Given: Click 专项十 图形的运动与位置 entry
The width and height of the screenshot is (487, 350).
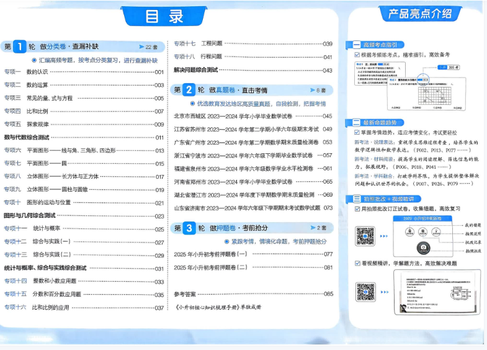Looking at the screenshot, I should coord(84,202).
